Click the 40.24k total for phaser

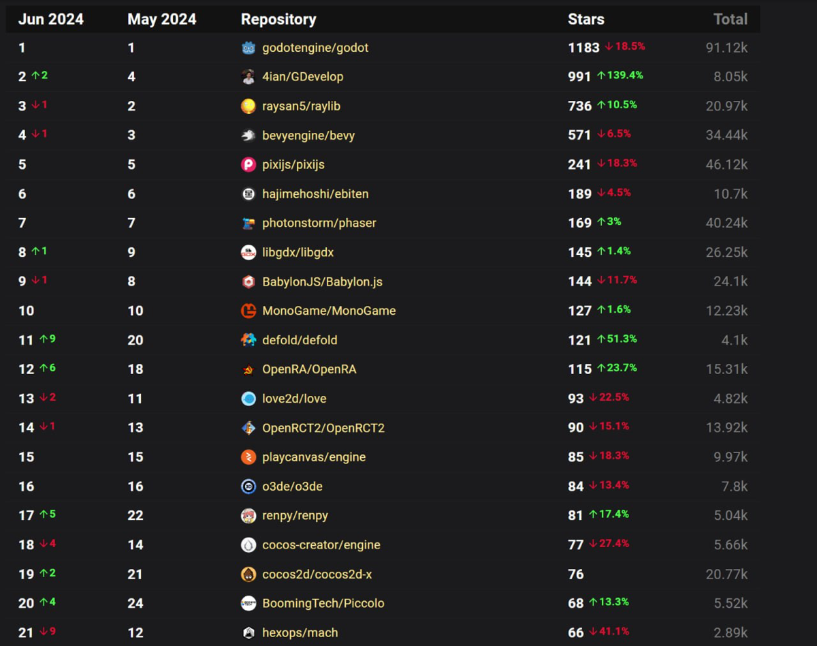pos(727,223)
